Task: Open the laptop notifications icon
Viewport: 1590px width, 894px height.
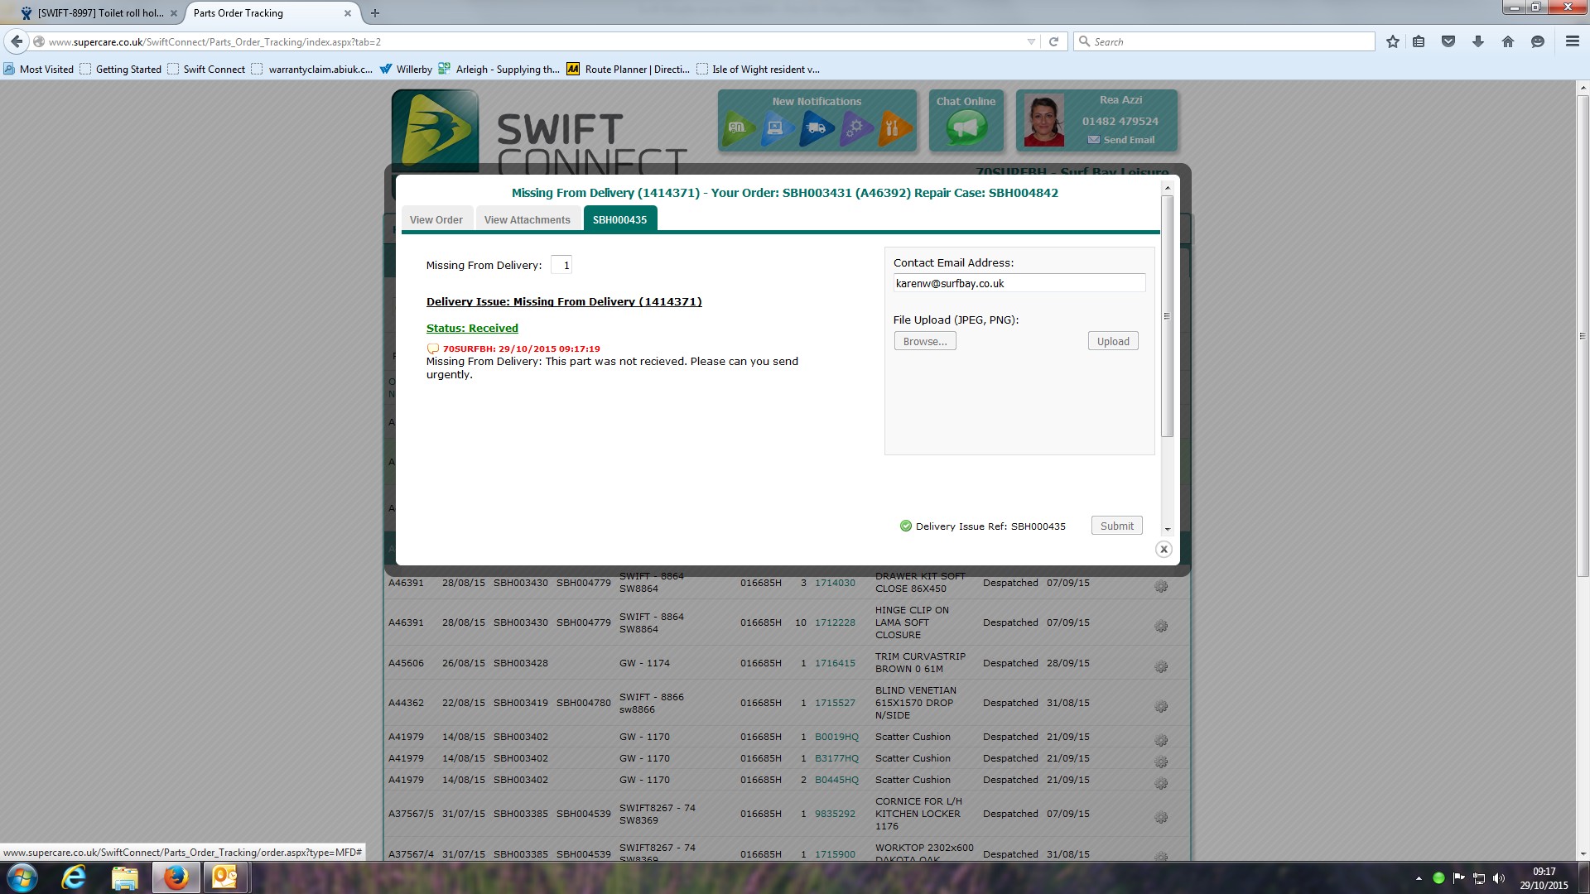Action: 776,127
